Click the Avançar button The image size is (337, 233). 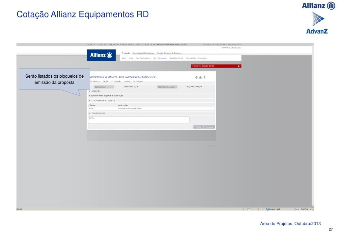click(209, 127)
